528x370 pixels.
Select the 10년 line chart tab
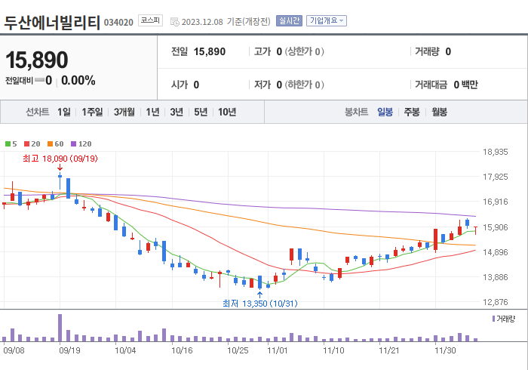226,112
